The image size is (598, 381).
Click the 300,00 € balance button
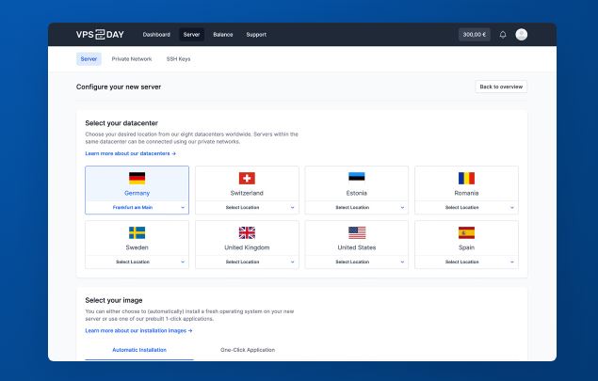tap(475, 34)
